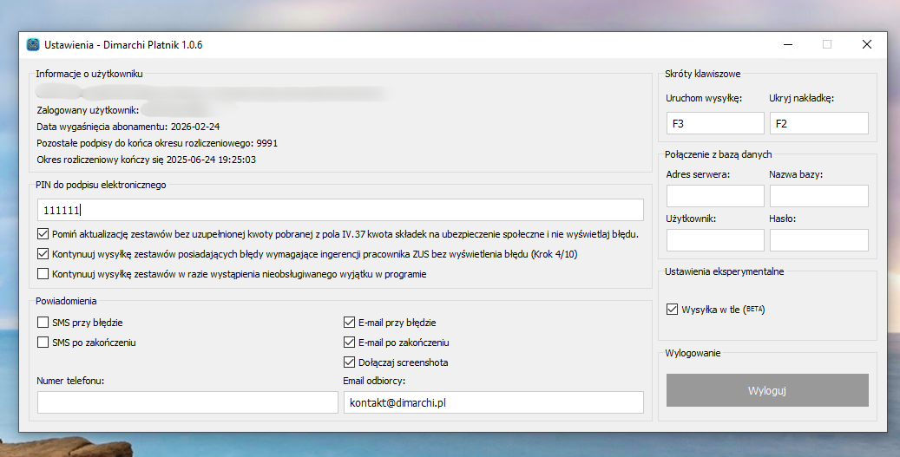Viewport: 900px width, 457px height.
Task: Click the Dimarchi Platnik app icon in title bar
Action: click(x=33, y=45)
